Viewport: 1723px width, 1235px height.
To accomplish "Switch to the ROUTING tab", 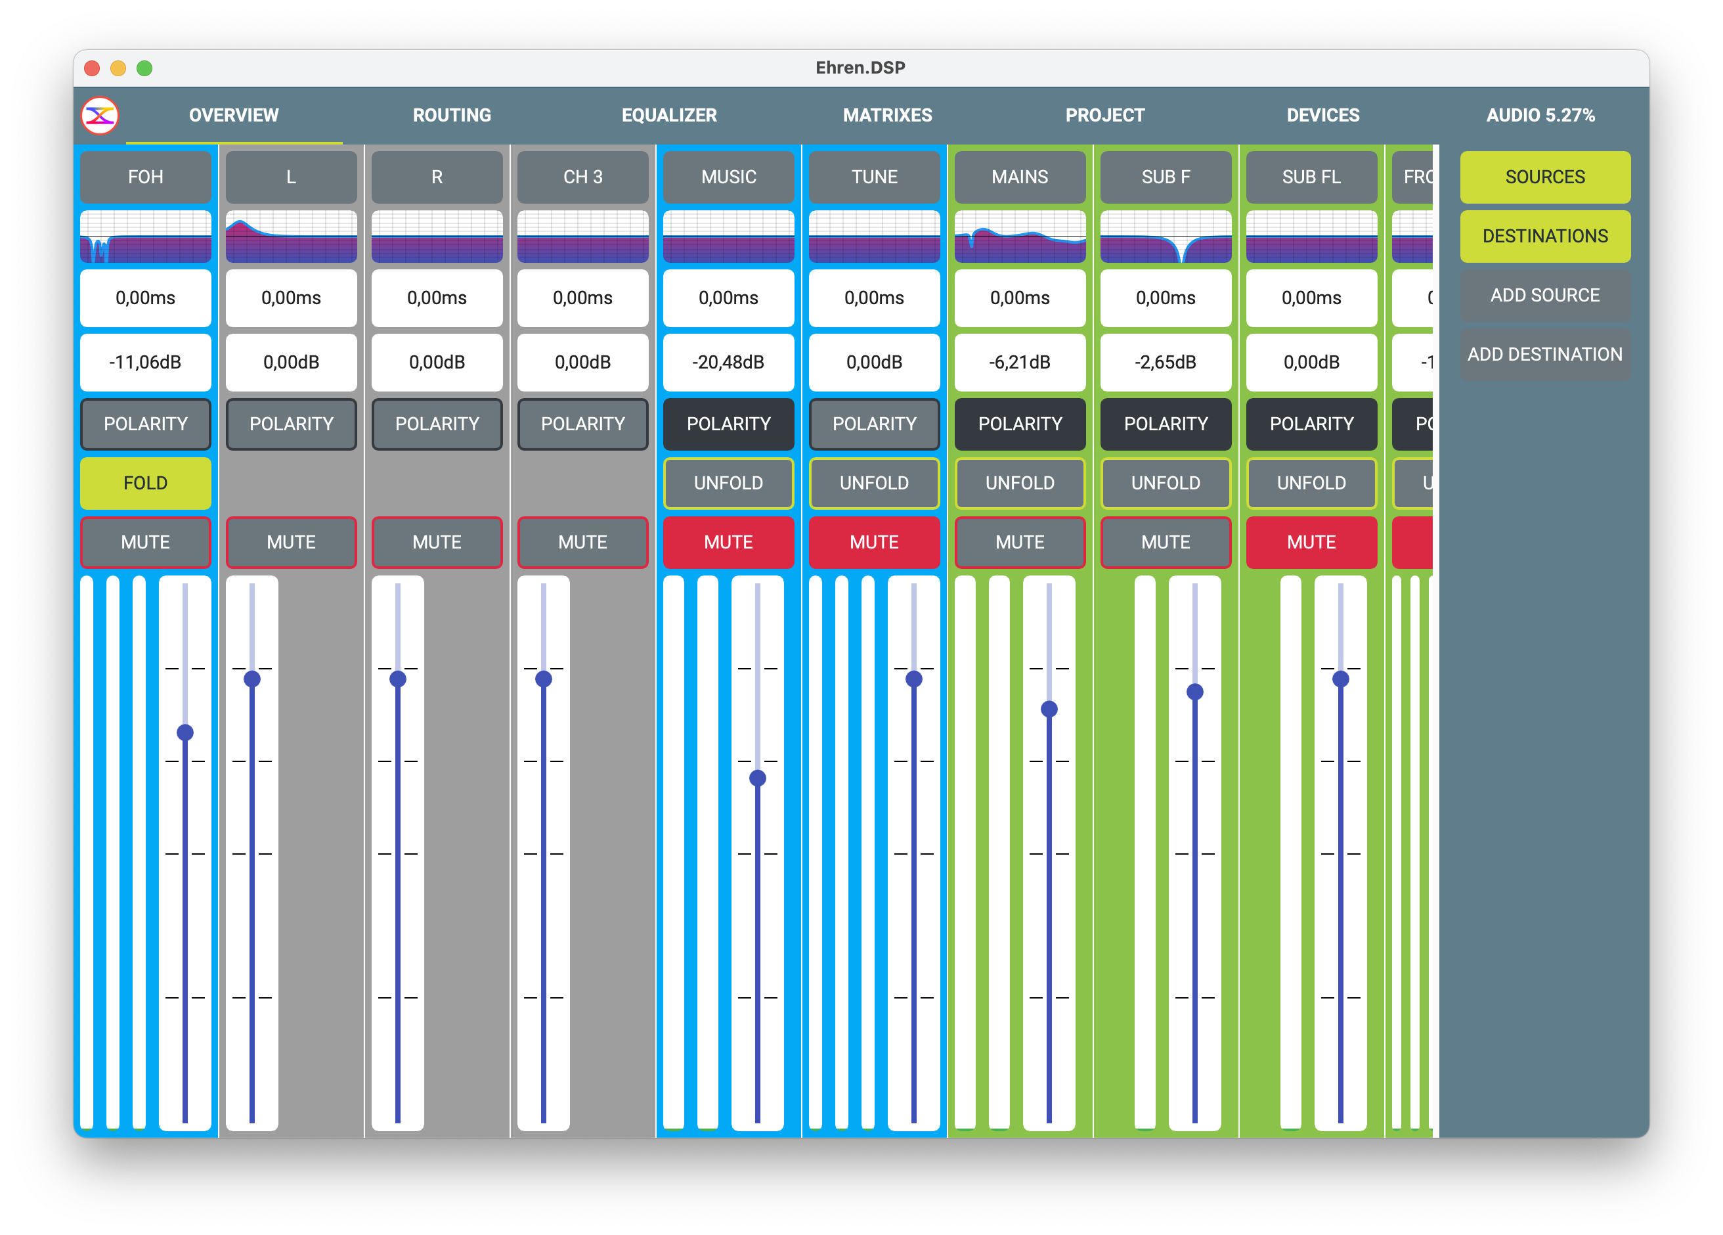I will click(x=451, y=116).
